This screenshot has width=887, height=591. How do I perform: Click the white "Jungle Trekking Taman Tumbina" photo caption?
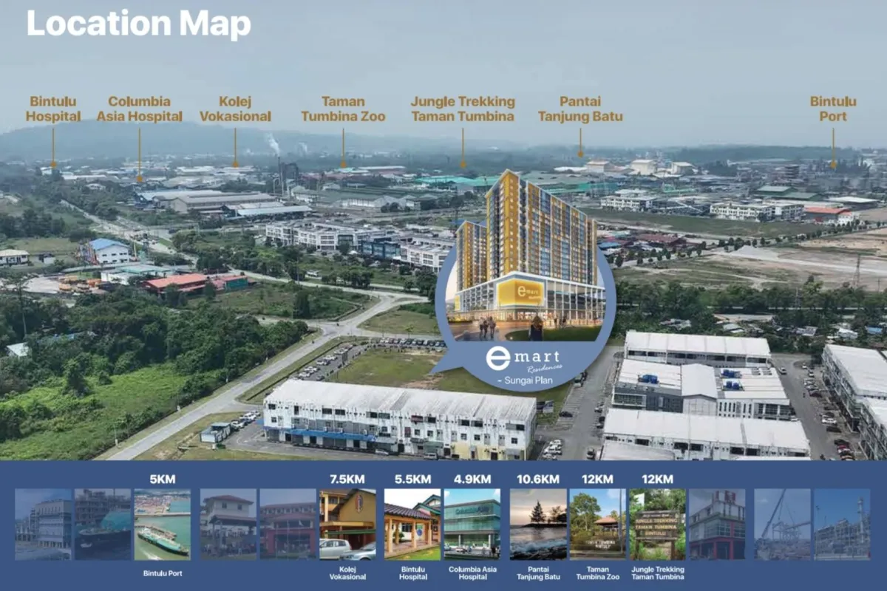click(x=657, y=574)
